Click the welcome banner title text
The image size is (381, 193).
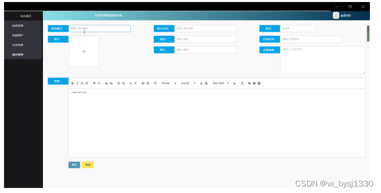(x=108, y=15)
